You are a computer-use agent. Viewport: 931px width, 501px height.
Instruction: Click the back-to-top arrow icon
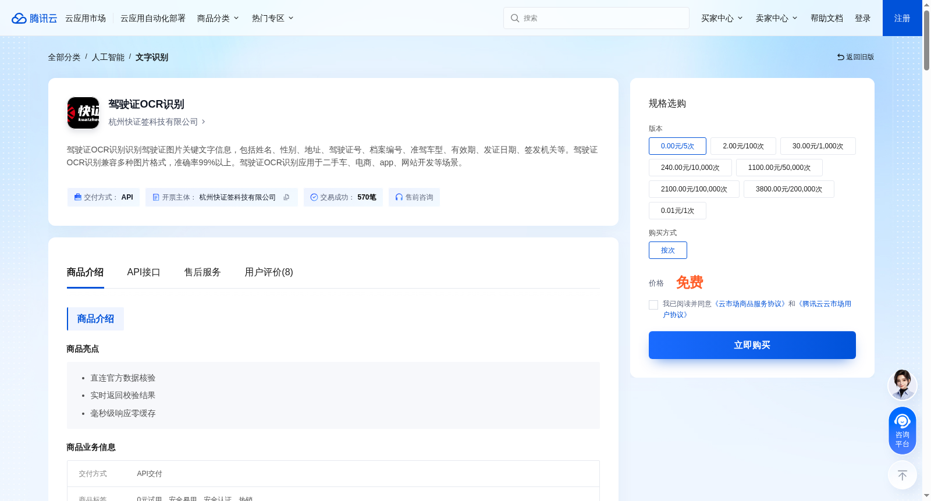point(902,475)
